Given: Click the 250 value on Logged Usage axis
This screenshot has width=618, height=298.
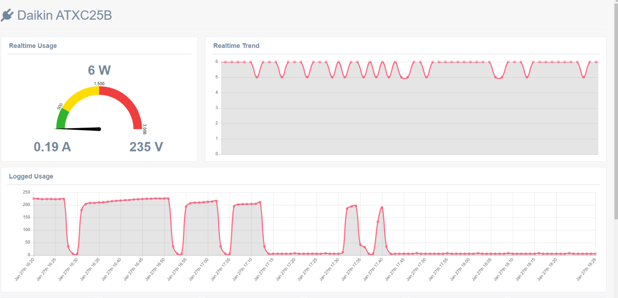Looking at the screenshot, I should [x=26, y=192].
